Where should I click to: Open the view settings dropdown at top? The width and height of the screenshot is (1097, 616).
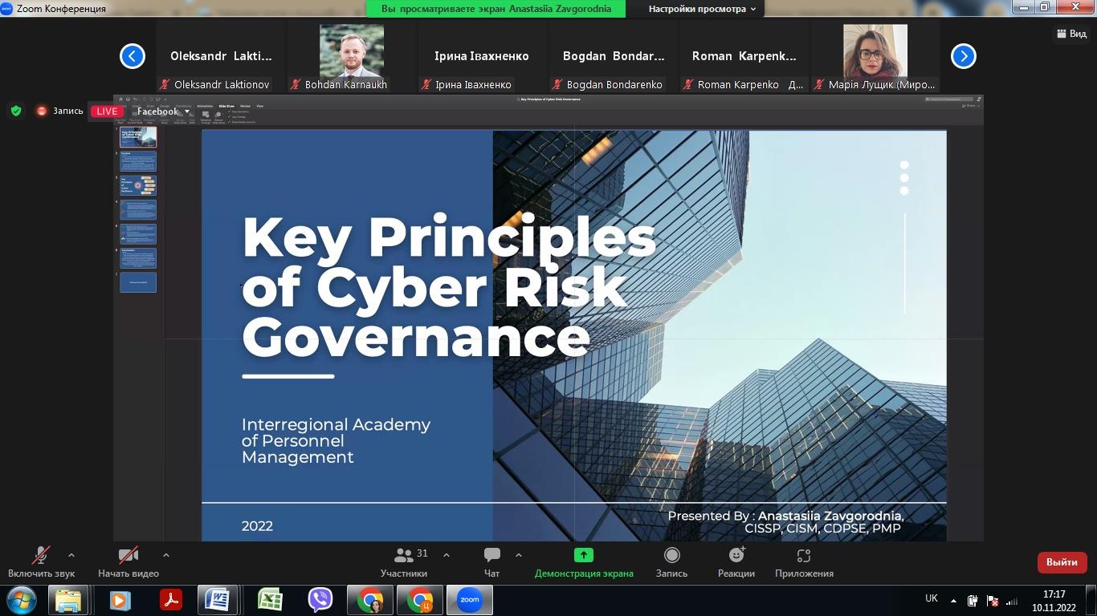point(703,9)
